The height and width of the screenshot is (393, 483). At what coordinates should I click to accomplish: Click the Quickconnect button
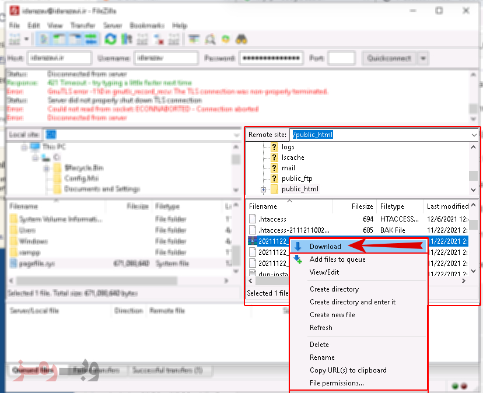(388, 58)
